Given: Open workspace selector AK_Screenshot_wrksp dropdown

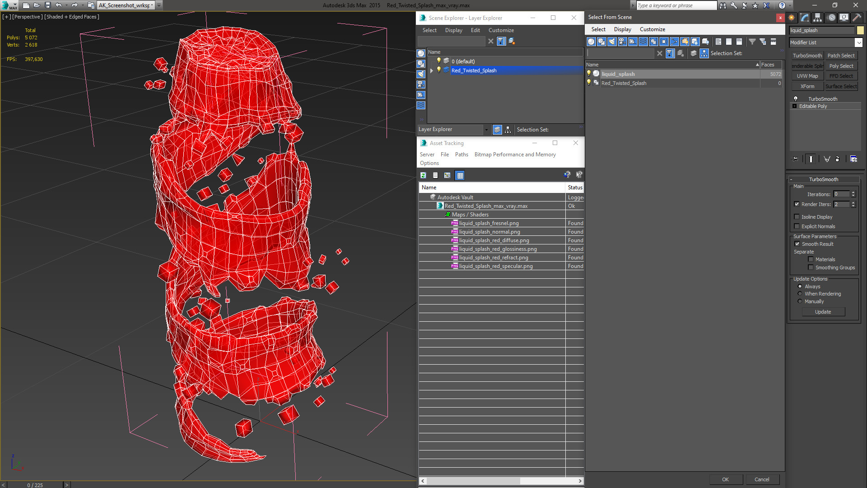Looking at the screenshot, I should click(153, 5).
